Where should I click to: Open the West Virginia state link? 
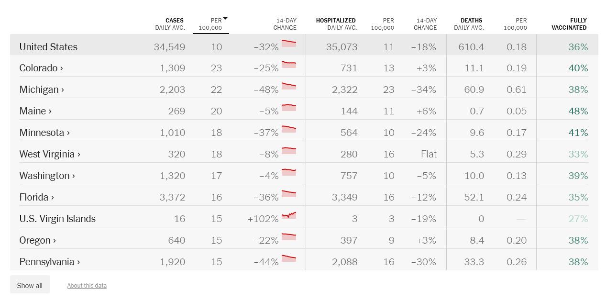click(x=50, y=154)
